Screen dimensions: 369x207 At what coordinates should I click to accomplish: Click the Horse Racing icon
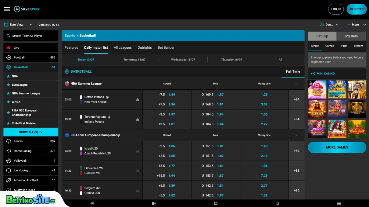click(9, 151)
